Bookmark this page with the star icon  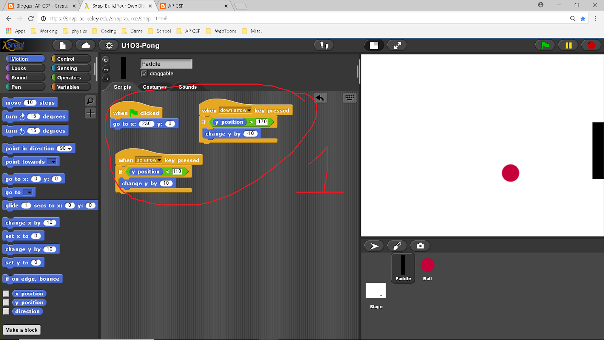[583, 19]
